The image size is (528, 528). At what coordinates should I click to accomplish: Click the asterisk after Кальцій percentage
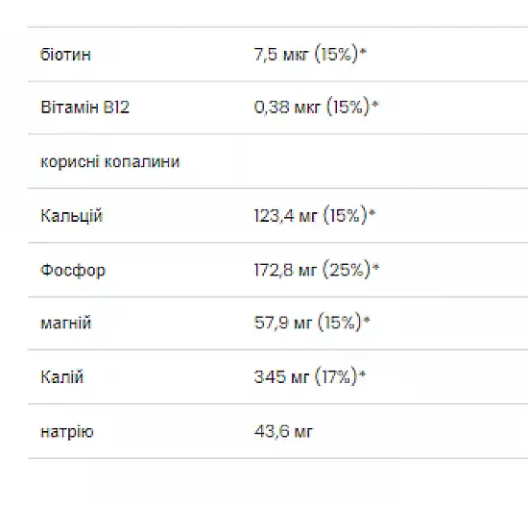click(372, 212)
